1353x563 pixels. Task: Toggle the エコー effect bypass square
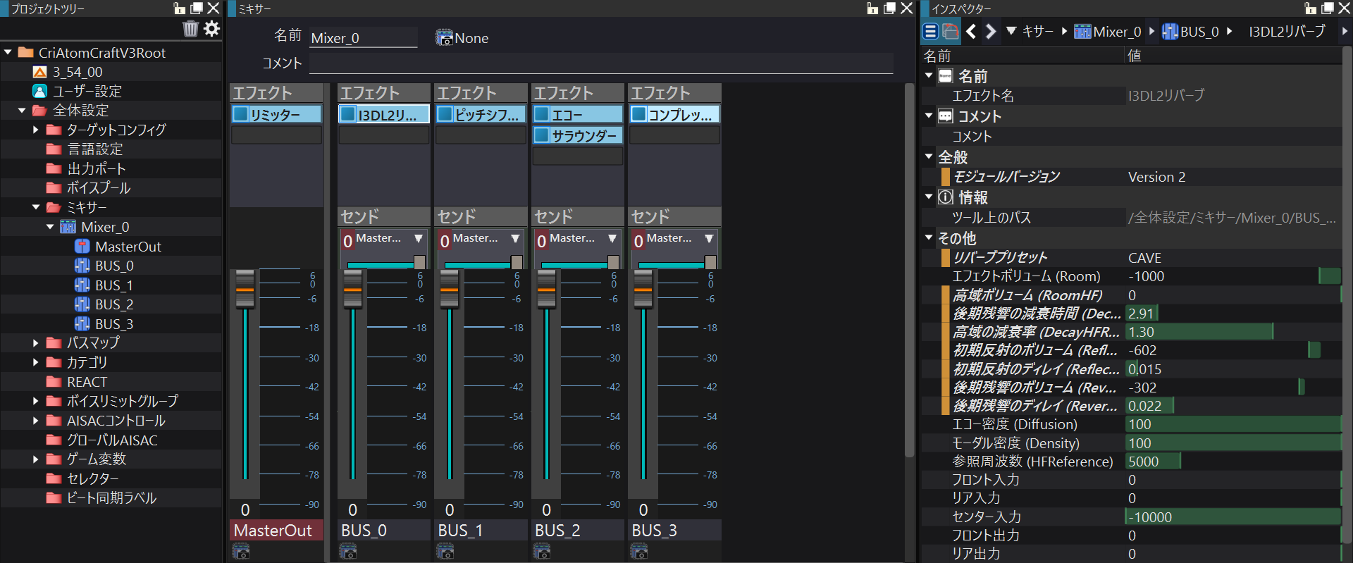tap(542, 113)
